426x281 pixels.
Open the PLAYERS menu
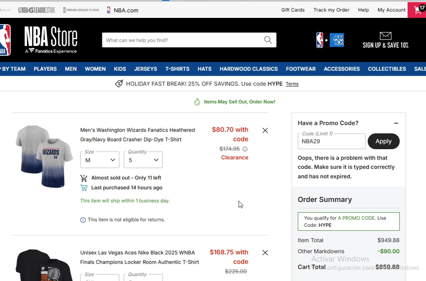click(x=45, y=69)
